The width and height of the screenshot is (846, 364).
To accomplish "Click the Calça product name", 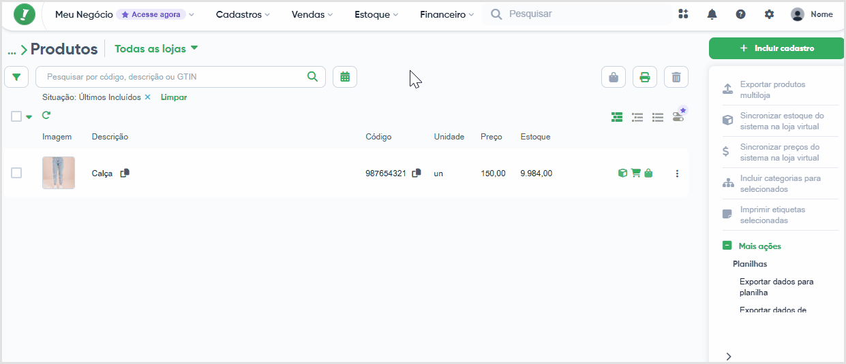I will pos(102,173).
